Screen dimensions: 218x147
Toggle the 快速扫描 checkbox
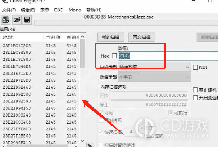pyautogui.click(x=101, y=132)
